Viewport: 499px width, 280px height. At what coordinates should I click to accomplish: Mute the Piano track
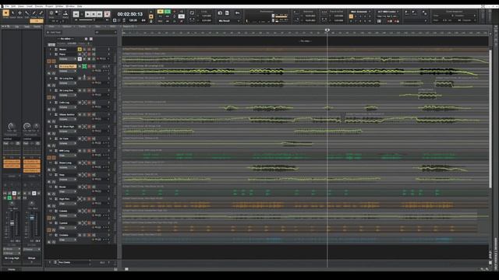[x=80, y=54]
